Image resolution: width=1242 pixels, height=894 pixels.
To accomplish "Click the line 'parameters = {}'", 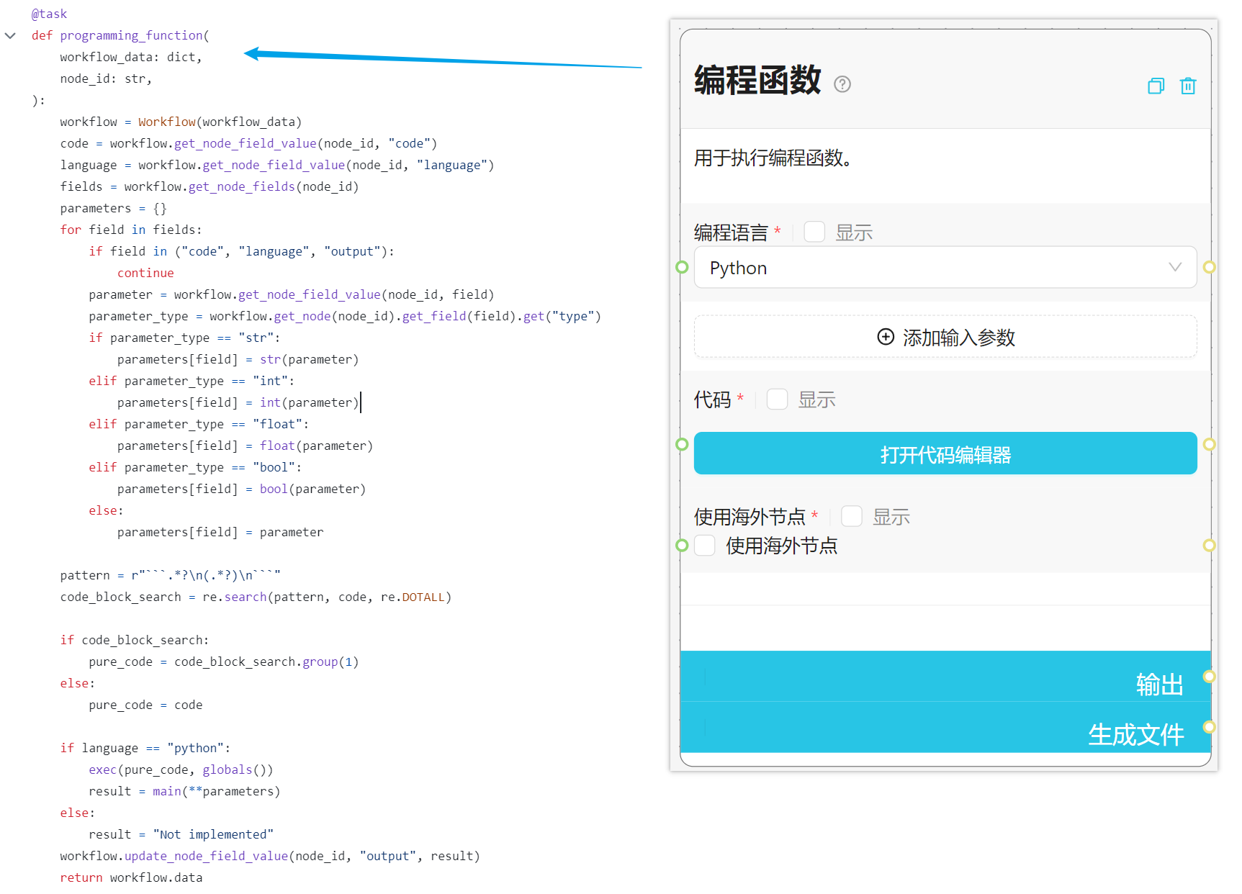I will (x=113, y=208).
